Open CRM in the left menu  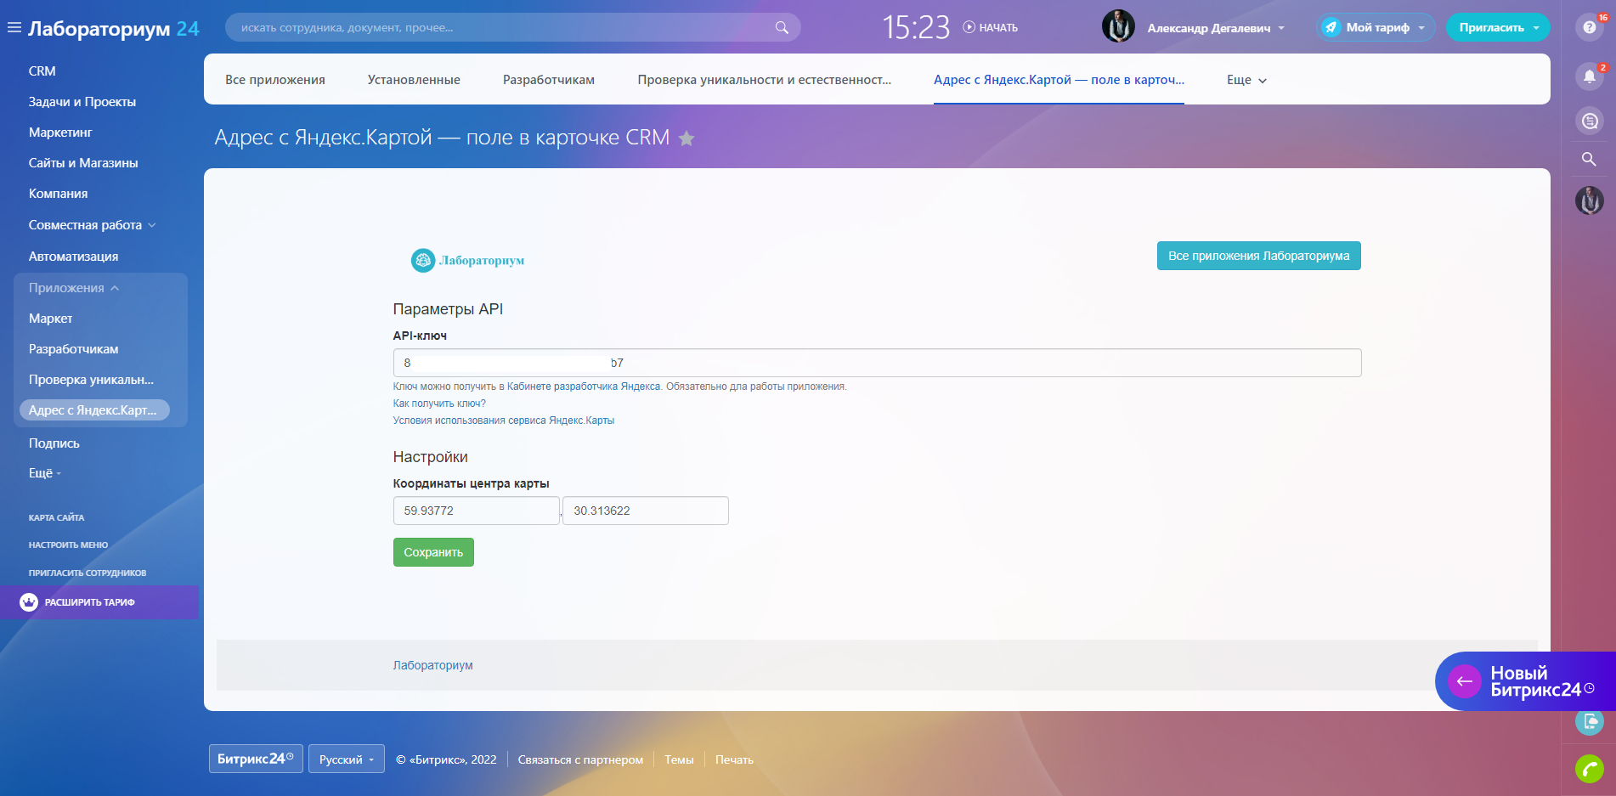pyautogui.click(x=42, y=71)
